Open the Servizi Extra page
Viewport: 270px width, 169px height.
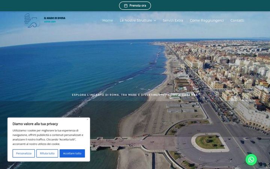173,20
